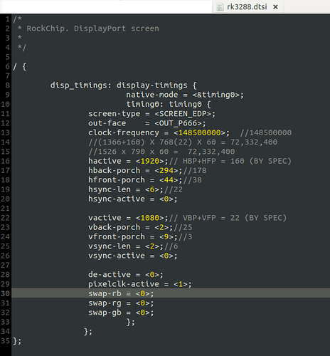The height and width of the screenshot is (356, 330).
Task: Place cursor on clock-frequency value 148500000
Action: (200, 132)
